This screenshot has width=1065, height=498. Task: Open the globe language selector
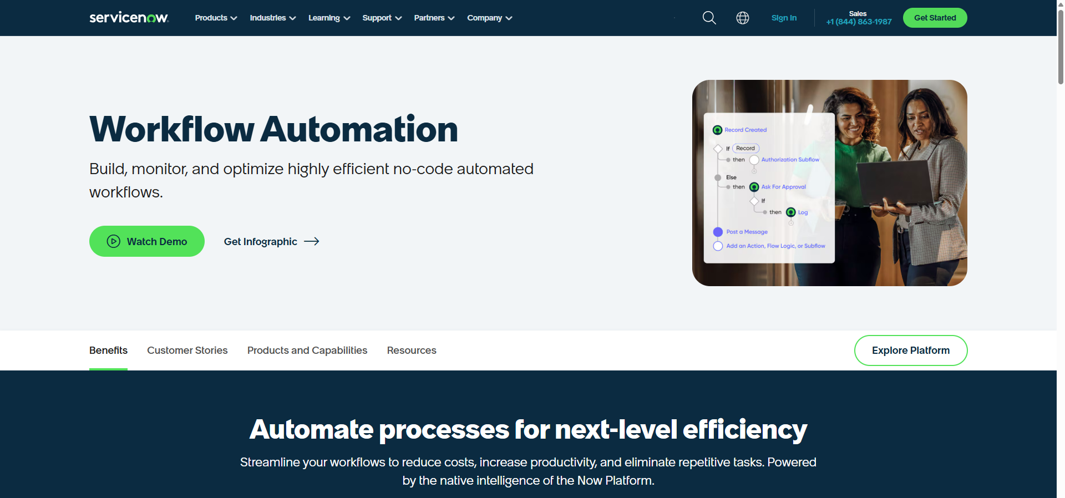click(742, 18)
